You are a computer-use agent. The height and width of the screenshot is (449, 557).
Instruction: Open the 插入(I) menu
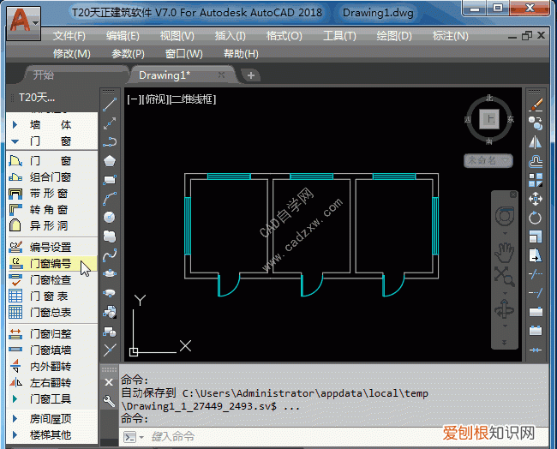231,36
